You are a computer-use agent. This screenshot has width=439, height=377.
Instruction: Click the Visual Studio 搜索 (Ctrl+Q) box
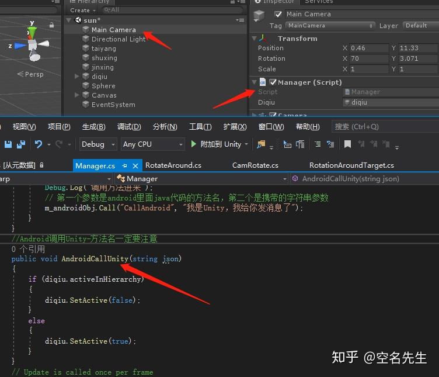pos(385,127)
